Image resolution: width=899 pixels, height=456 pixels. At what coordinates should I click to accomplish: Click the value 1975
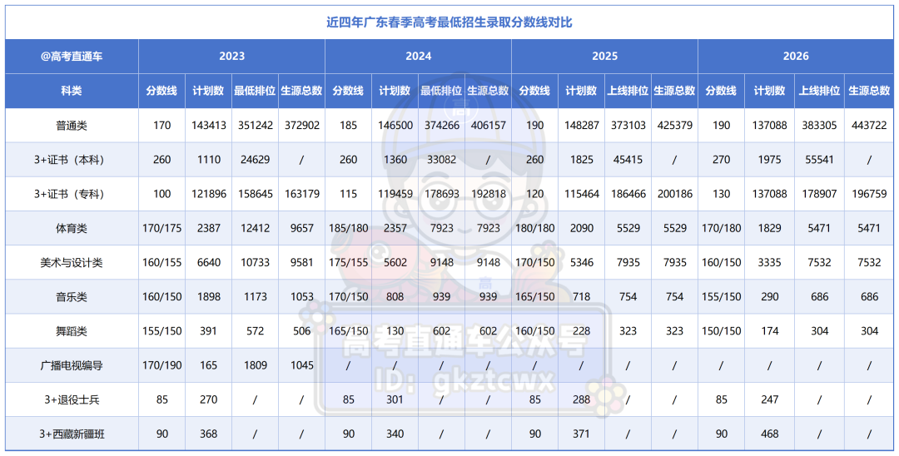[x=769, y=160]
